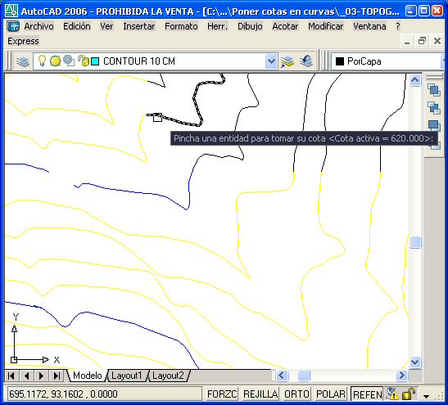Click the vertical scrollbar down arrow
448x405 pixels.
click(415, 362)
